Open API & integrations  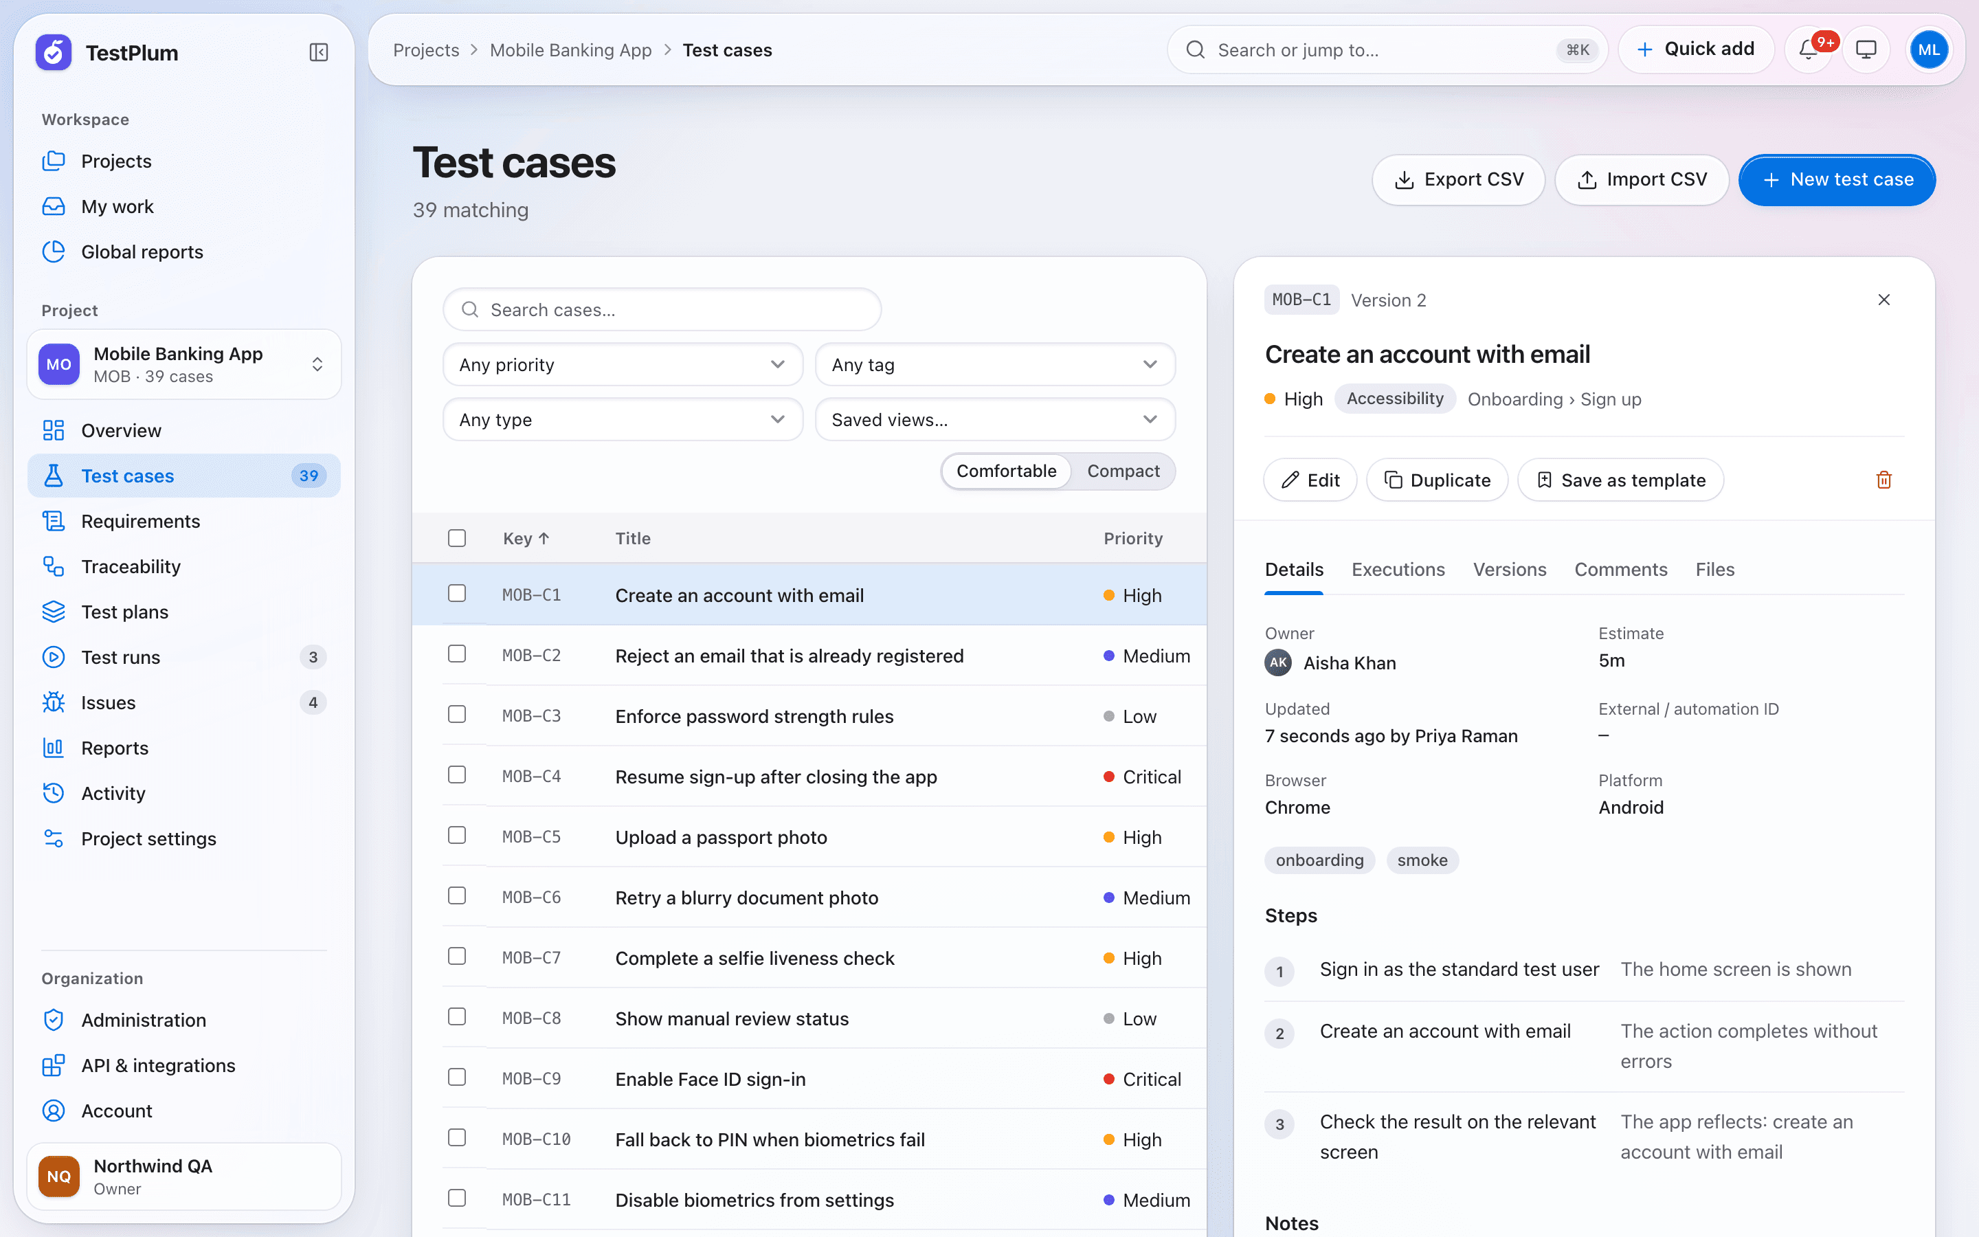(184, 1065)
